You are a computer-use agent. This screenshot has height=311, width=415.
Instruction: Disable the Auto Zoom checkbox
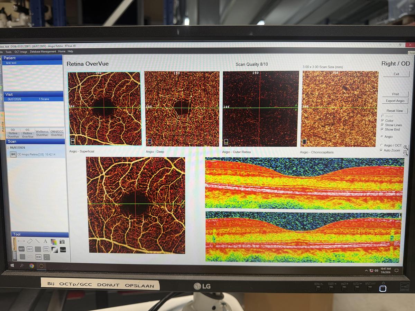381,150
